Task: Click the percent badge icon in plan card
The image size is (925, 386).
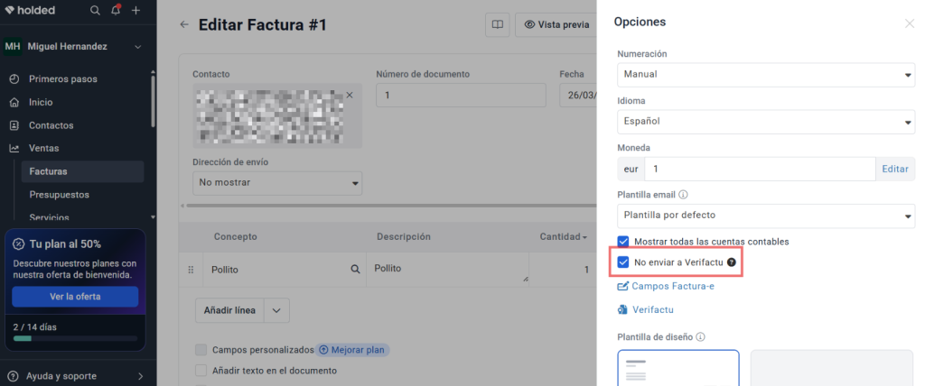Action: pos(19,244)
